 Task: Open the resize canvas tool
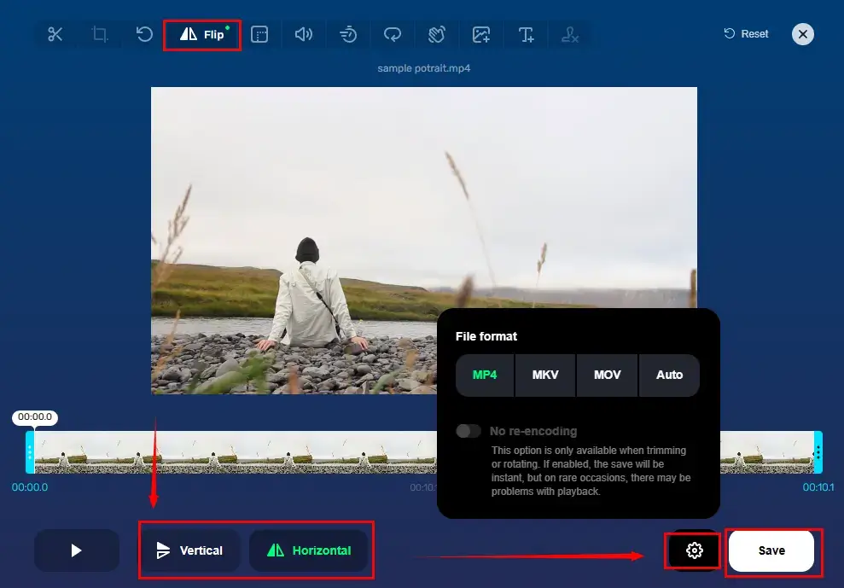point(260,34)
